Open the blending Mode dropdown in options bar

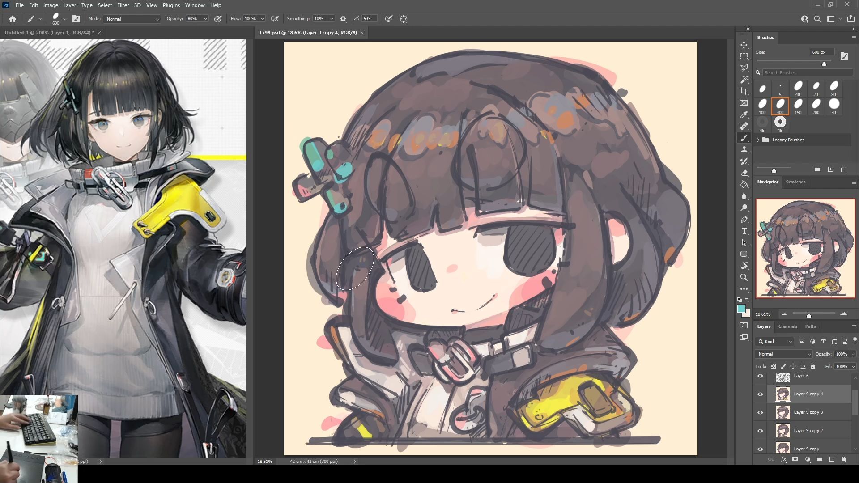pos(132,19)
